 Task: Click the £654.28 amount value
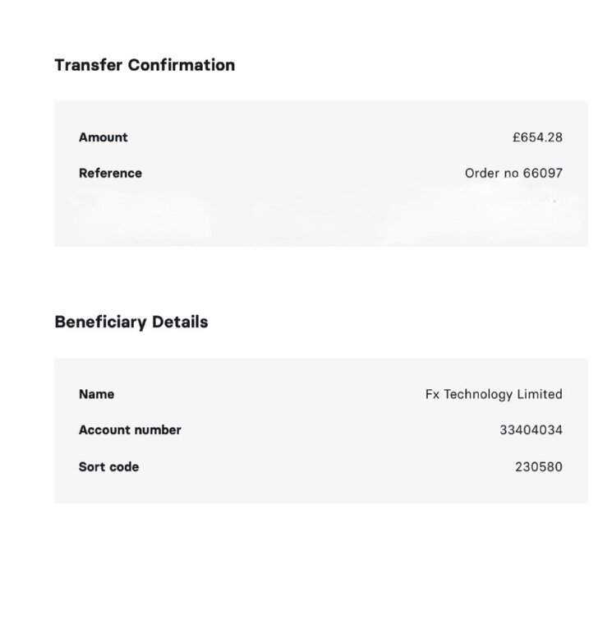(x=537, y=137)
